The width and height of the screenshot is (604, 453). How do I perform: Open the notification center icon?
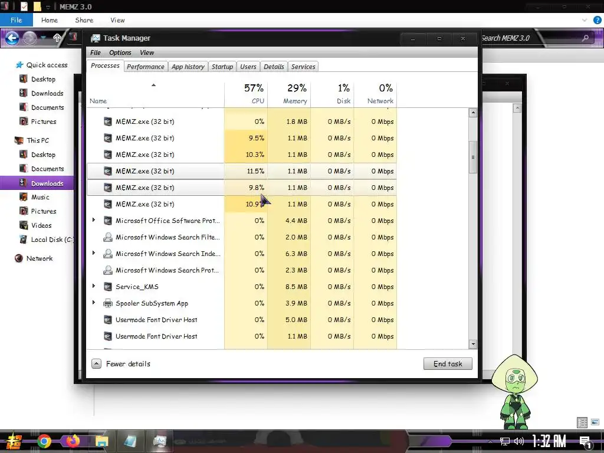coord(586,441)
